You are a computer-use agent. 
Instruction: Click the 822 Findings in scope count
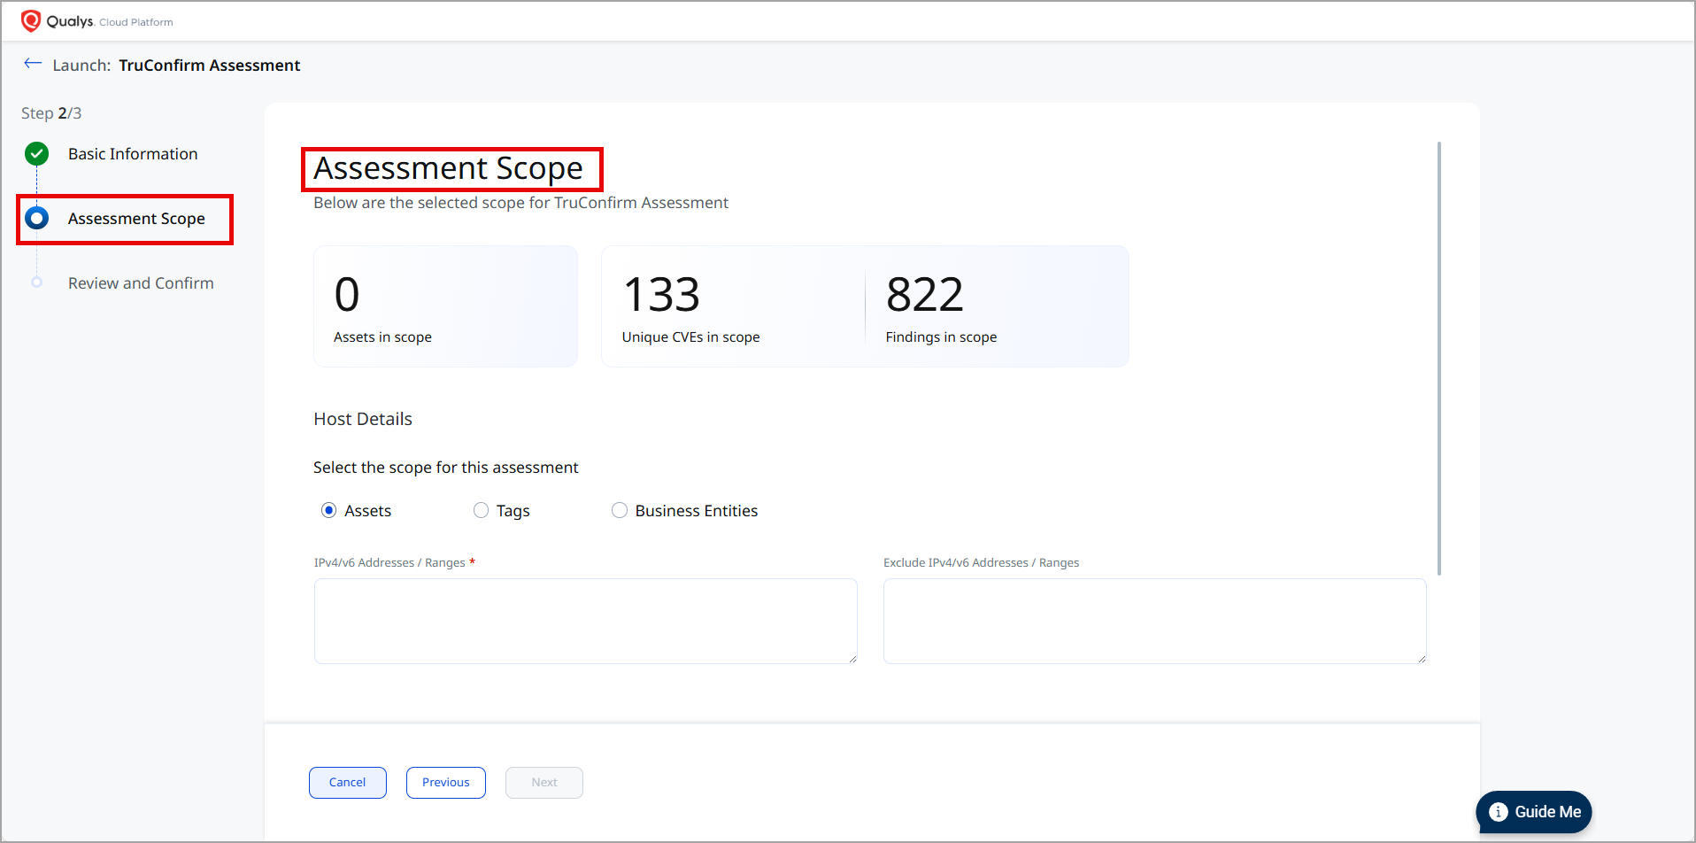coord(924,295)
